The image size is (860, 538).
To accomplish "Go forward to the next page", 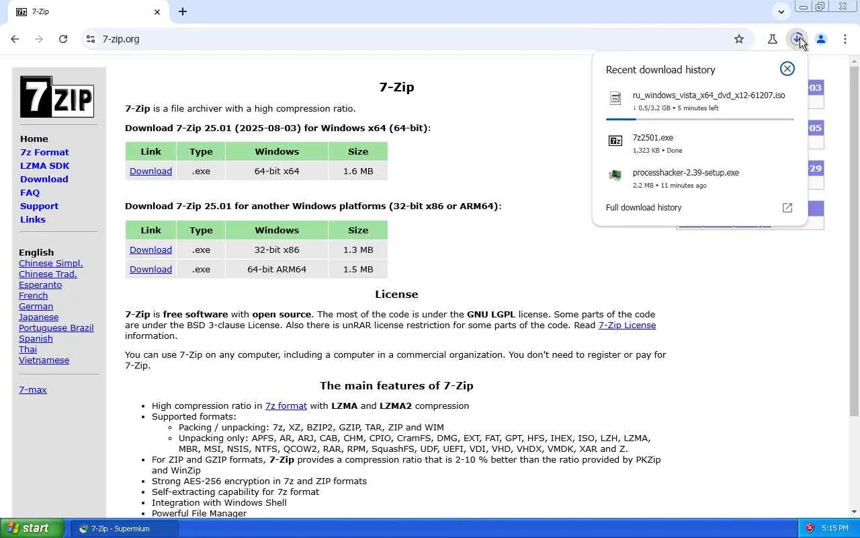I will click(39, 39).
